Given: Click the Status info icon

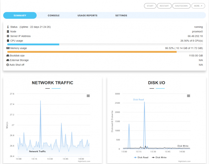Looking at the screenshot, I should click(8, 27).
